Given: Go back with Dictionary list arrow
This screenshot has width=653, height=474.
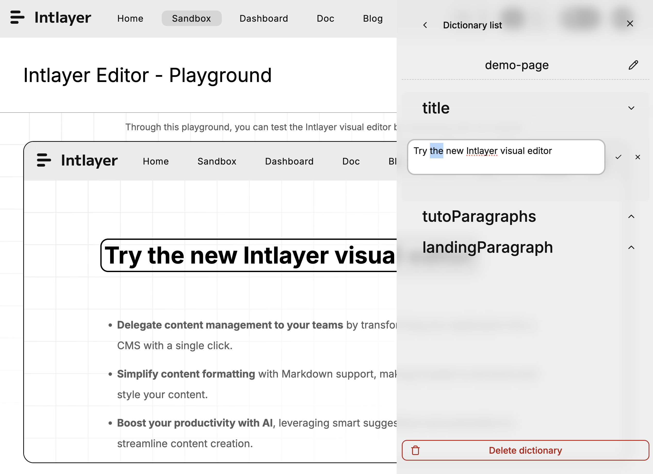Looking at the screenshot, I should tap(425, 25).
